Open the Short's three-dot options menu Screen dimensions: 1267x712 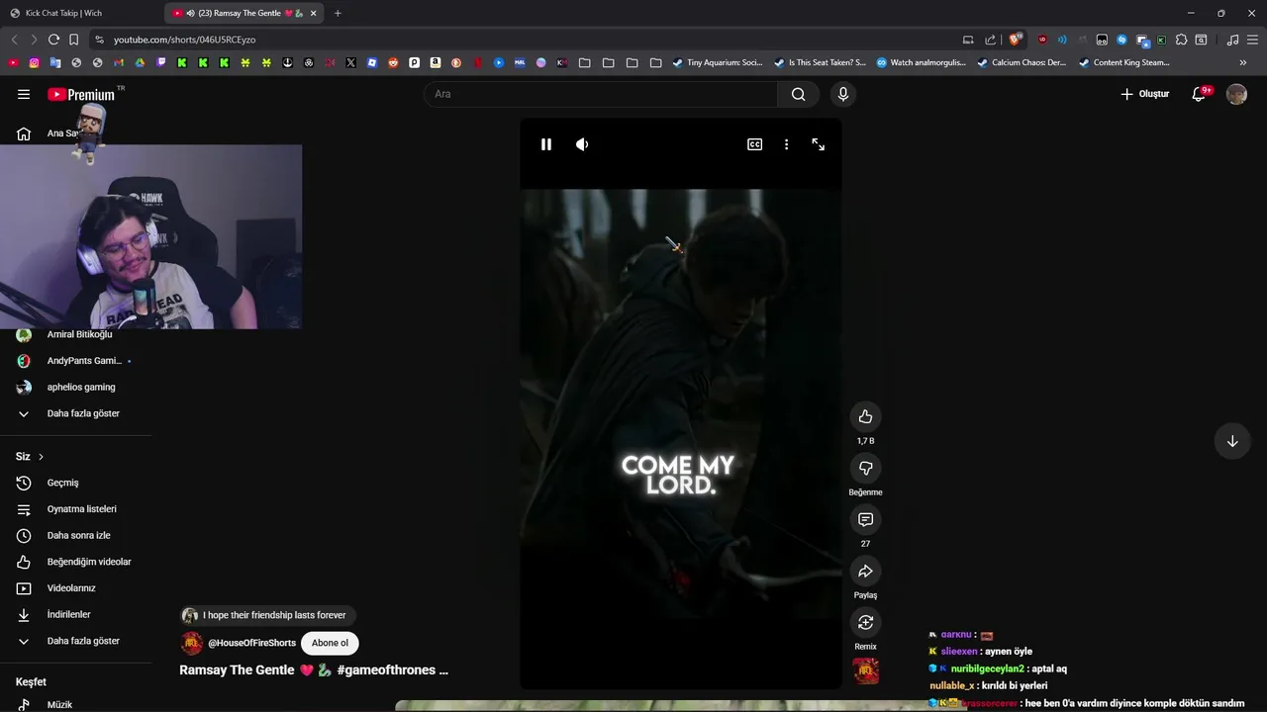pyautogui.click(x=786, y=144)
